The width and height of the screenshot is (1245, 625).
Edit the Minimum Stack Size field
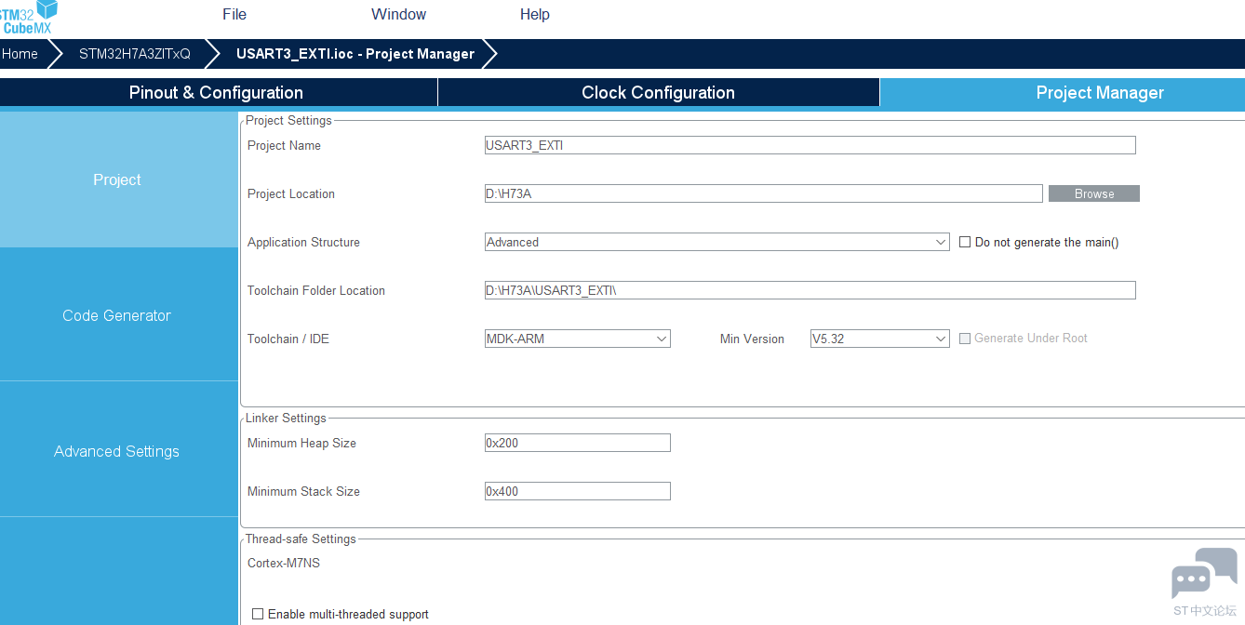[577, 491]
